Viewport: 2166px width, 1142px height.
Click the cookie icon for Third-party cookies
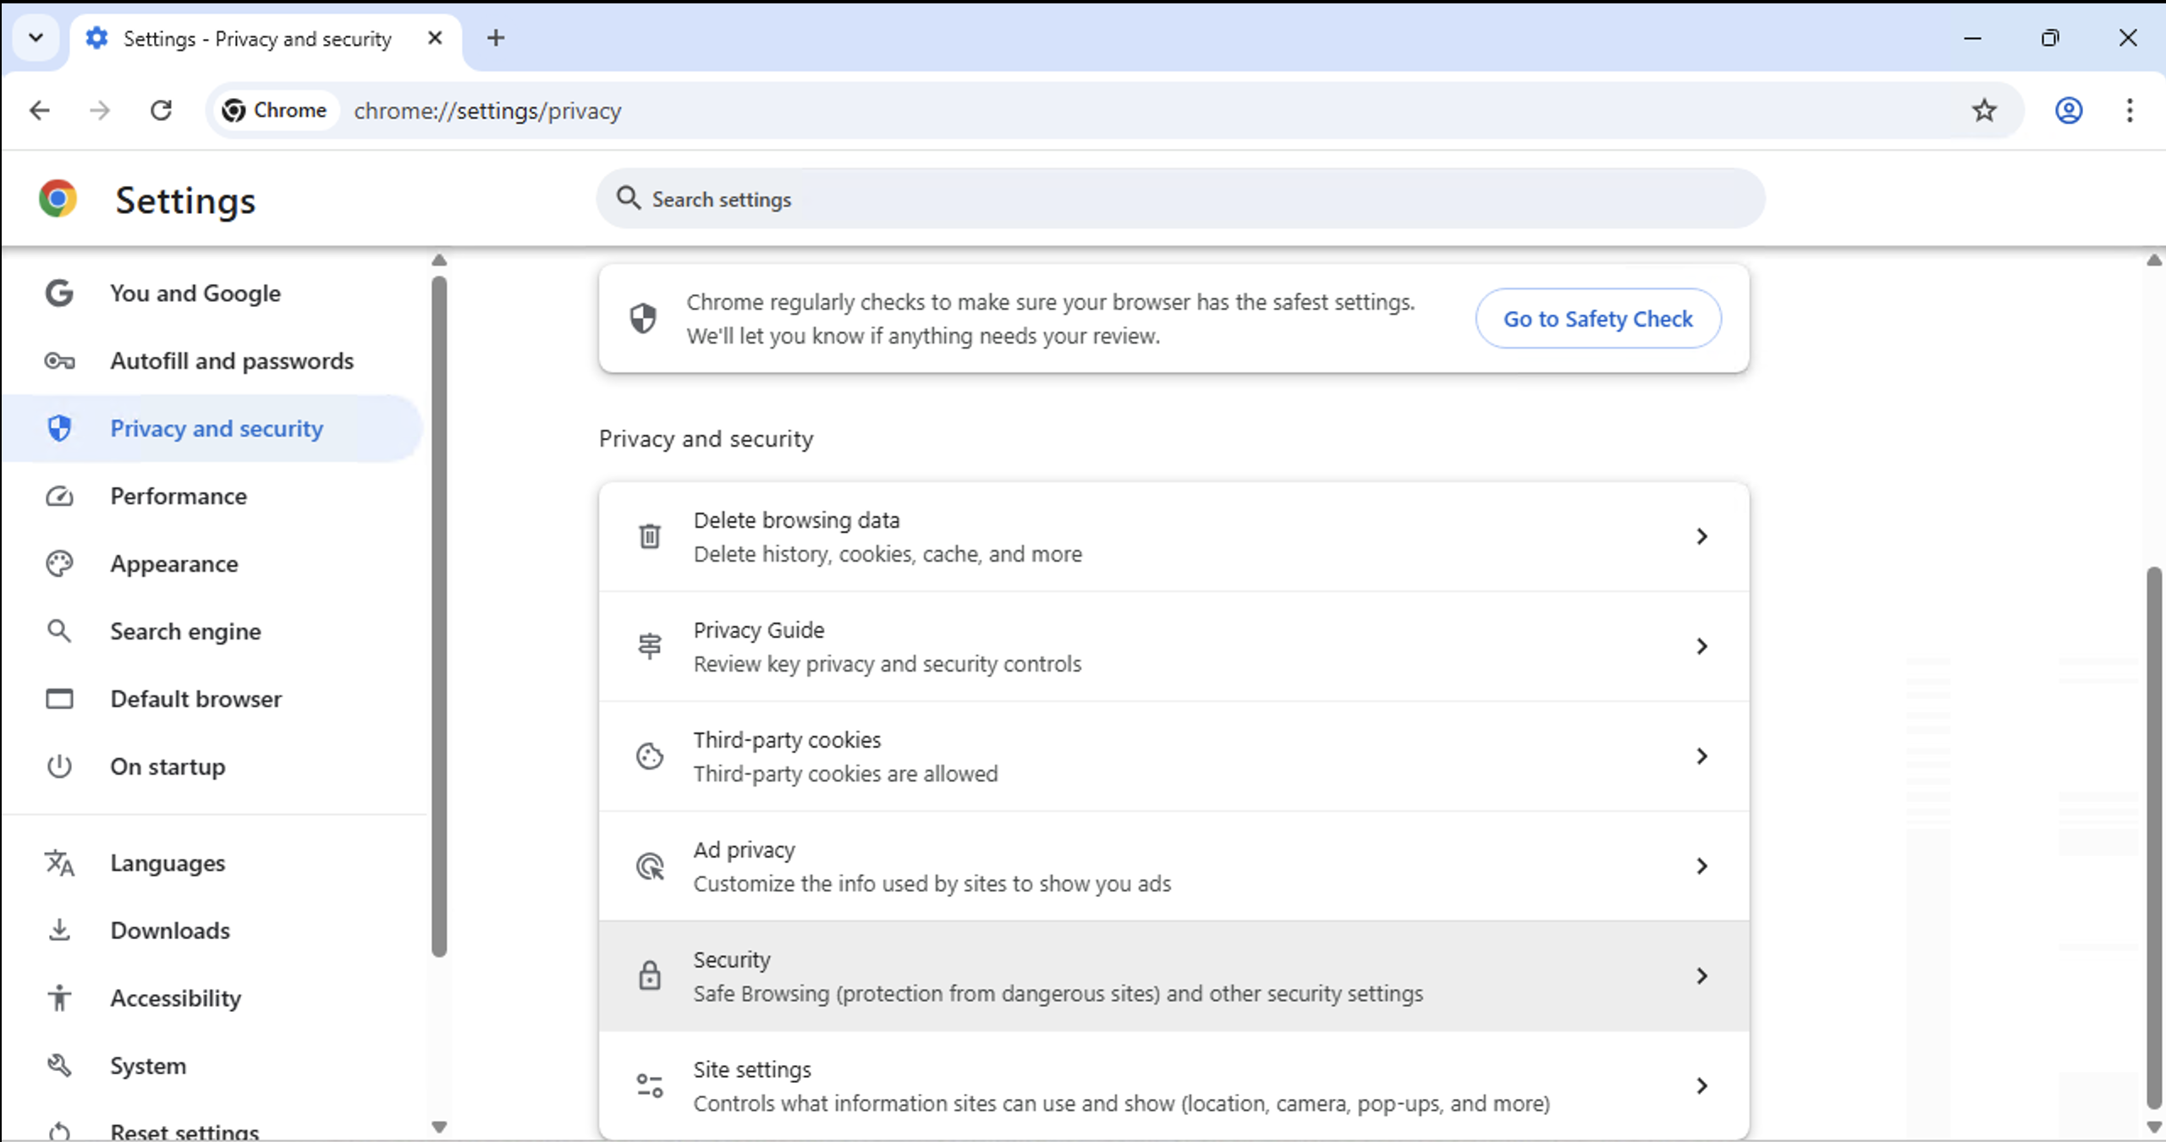click(650, 756)
